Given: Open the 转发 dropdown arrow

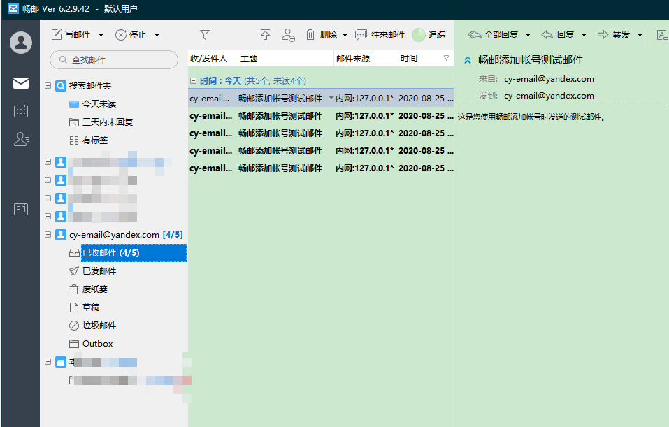Looking at the screenshot, I should (640, 35).
